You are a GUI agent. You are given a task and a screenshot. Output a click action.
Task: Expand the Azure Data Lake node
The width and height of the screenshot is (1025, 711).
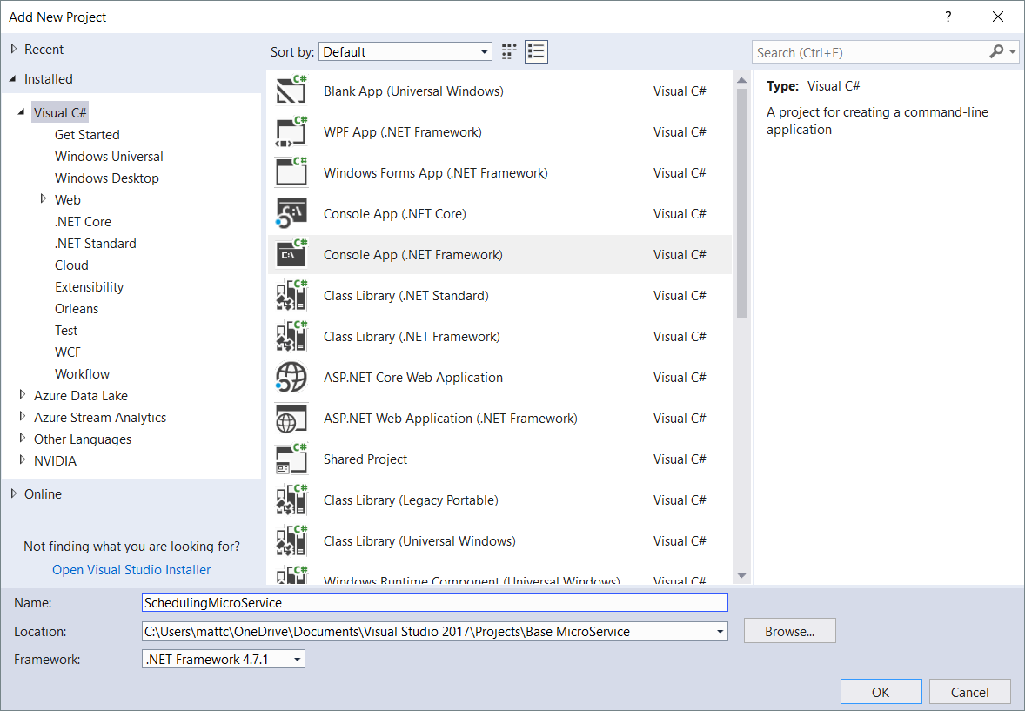click(23, 394)
